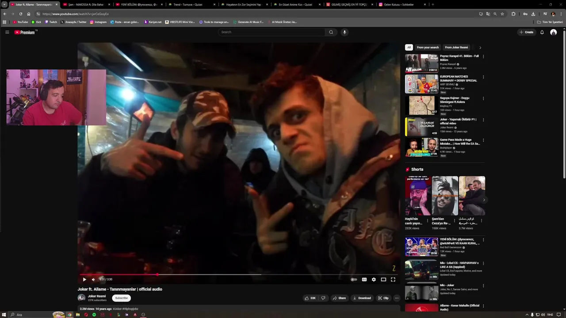Open options for Sagopa Kajmer Duygu Sömürgesi video
This screenshot has height=318, width=566.
(483, 98)
